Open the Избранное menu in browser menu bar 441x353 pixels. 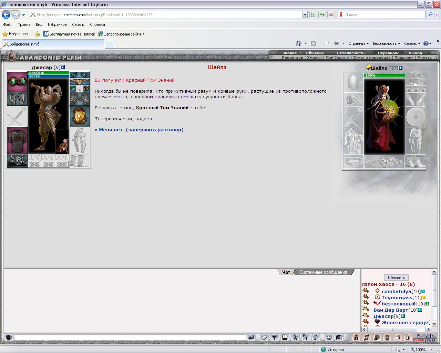(x=57, y=24)
